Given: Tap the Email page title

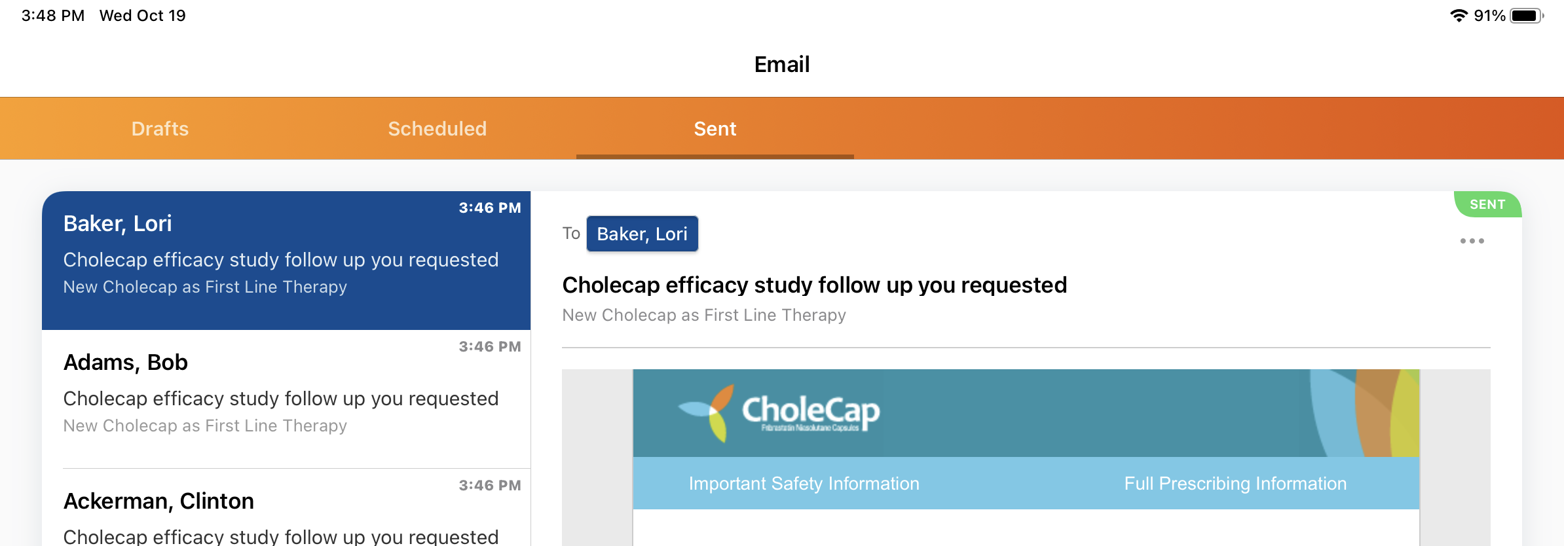Looking at the screenshot, I should 781,64.
